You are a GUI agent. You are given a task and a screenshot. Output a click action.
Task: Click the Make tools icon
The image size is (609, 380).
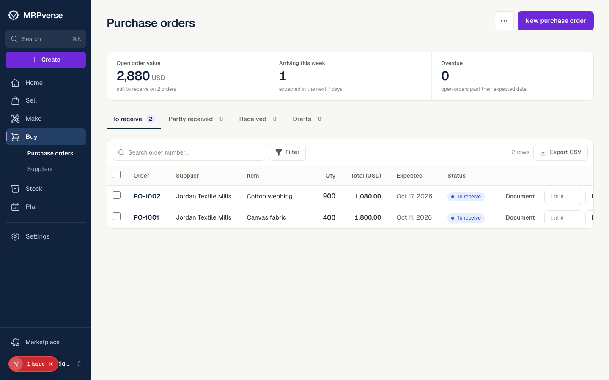tap(15, 119)
